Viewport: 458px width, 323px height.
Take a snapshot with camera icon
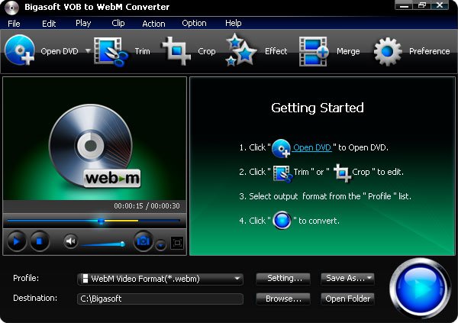(x=144, y=241)
